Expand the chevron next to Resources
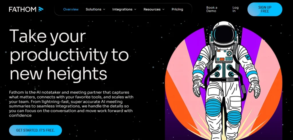The height and width of the screenshot is (140, 293). 163,9
